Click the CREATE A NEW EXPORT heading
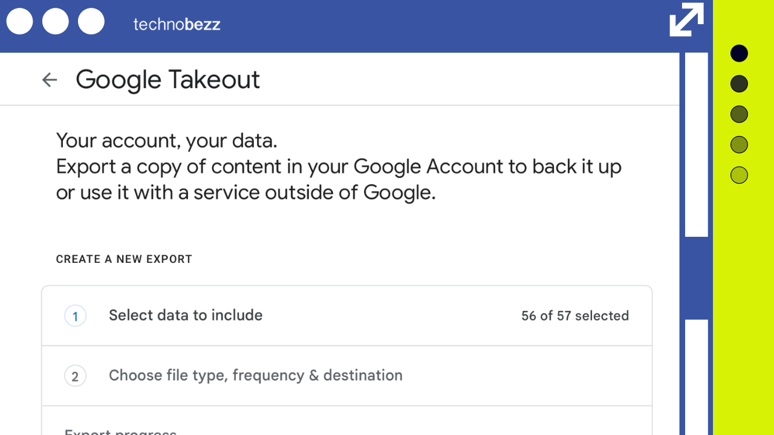 coord(124,259)
